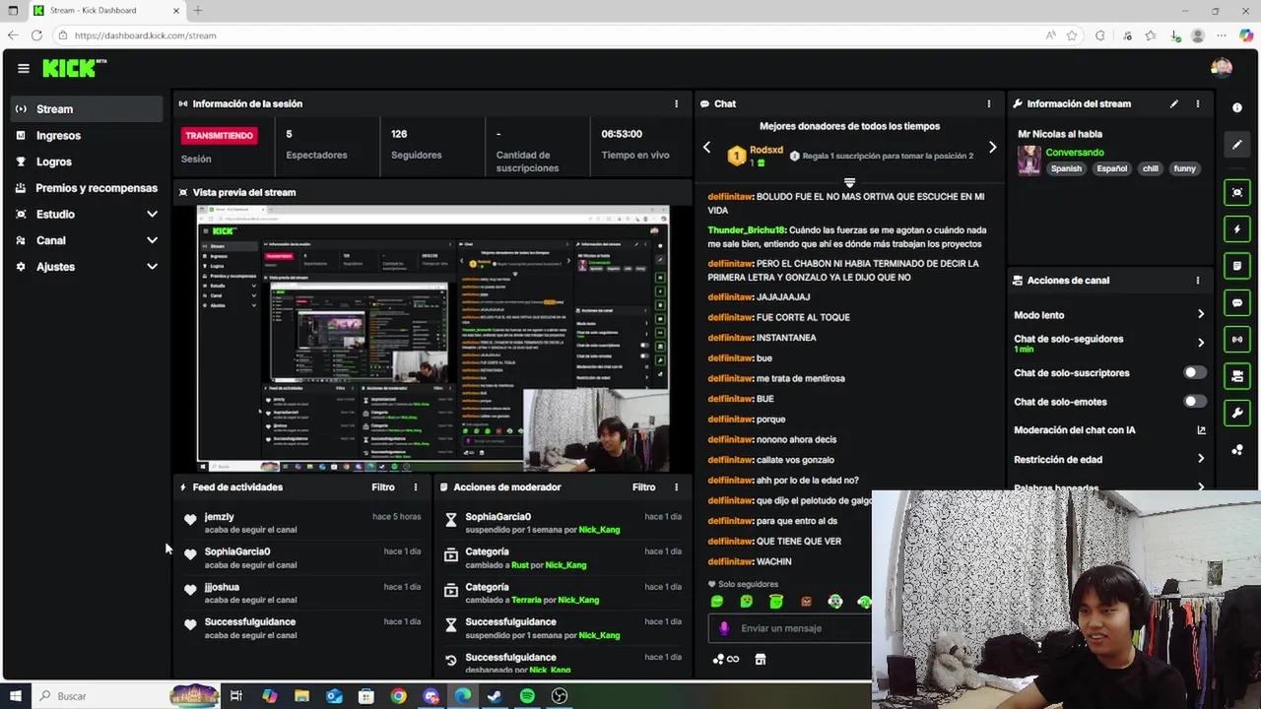The width and height of the screenshot is (1261, 709).
Task: Open the session info panel options menu
Action: coord(676,103)
